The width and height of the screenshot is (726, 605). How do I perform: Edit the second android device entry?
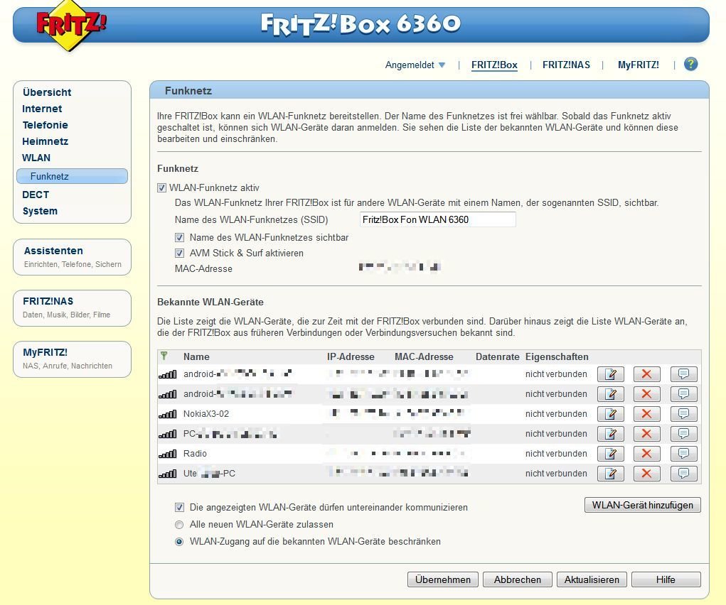point(610,394)
